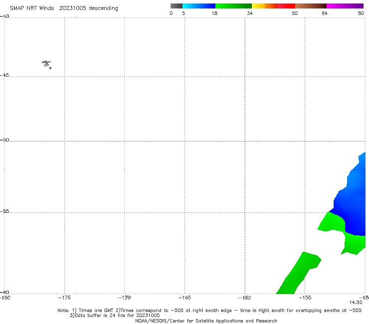Click the '-55' latitude axis label
The width and height of the screenshot is (369, 324).
[x=4, y=211]
